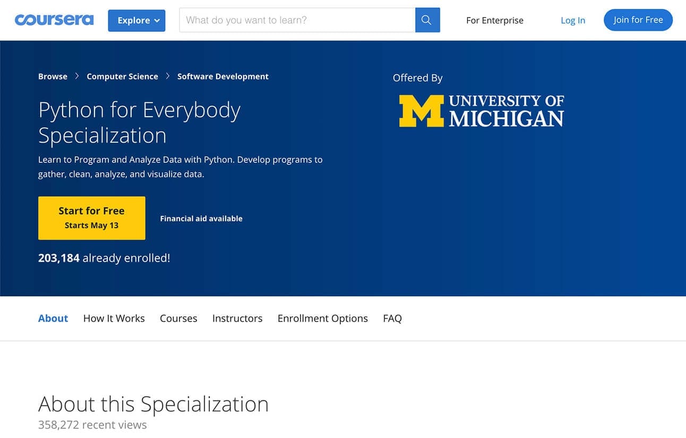Jump to the FAQ tab
The image size is (686, 438).
(x=392, y=318)
